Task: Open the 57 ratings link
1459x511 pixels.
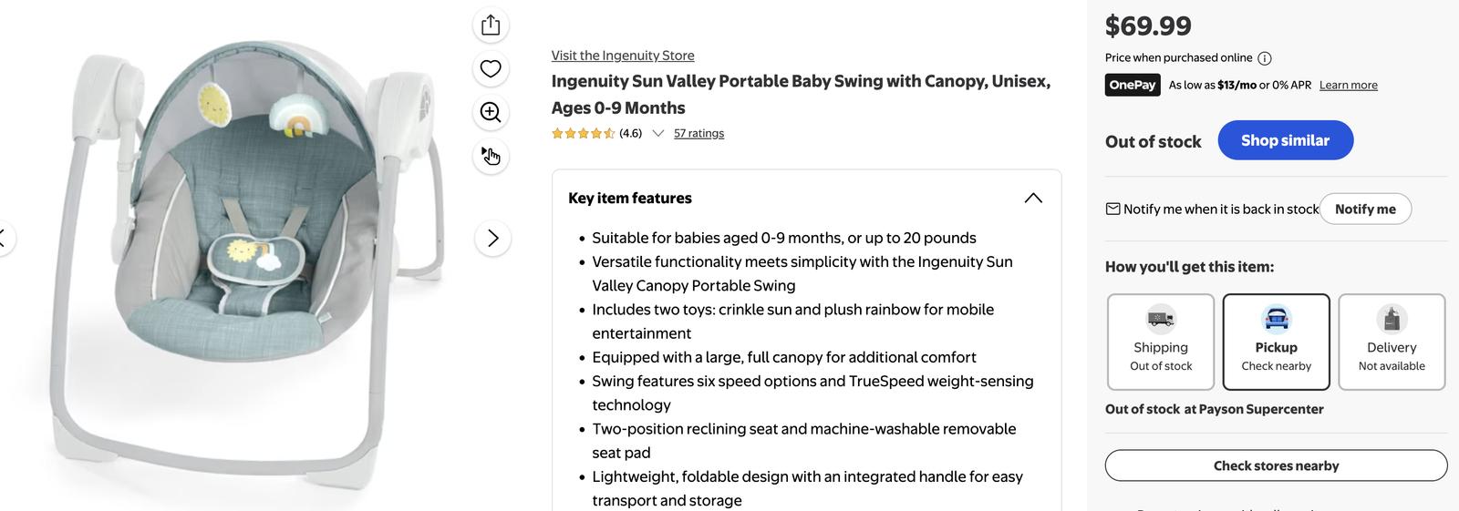Action: point(698,133)
